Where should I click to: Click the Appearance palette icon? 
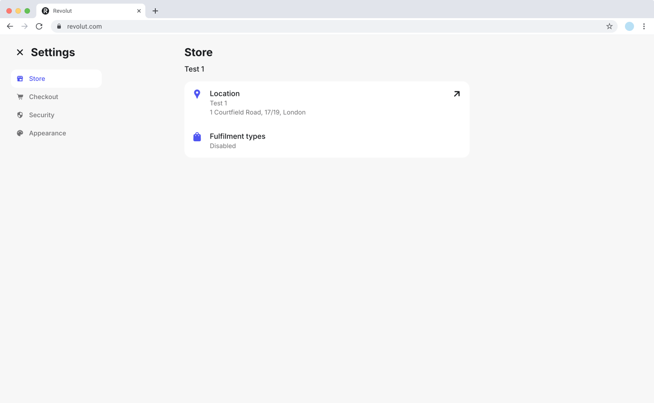point(20,133)
